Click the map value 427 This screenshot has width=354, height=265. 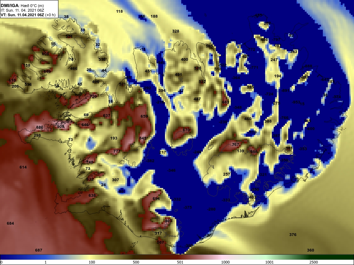[246, 57]
